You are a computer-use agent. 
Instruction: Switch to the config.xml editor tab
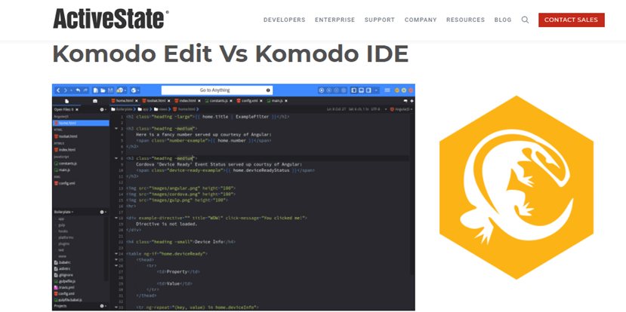[x=248, y=101]
